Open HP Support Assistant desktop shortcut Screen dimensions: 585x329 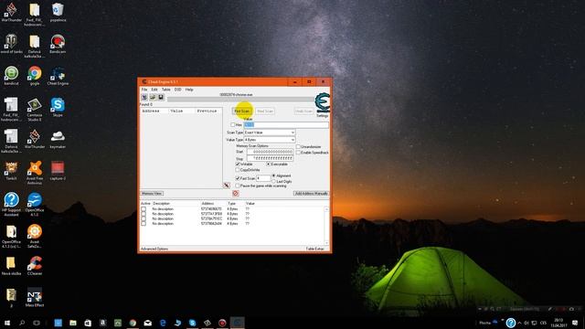11,205
